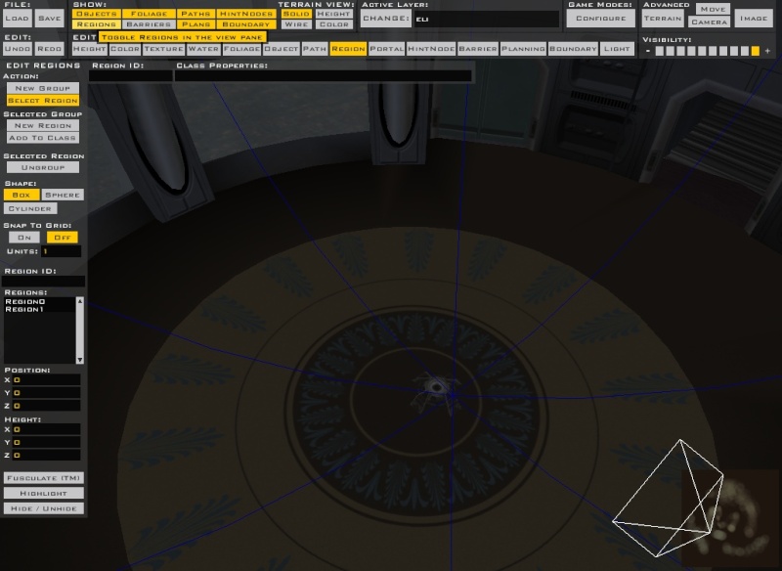782x571 pixels.
Task: Click the Position Z value field
Action: click(x=46, y=406)
